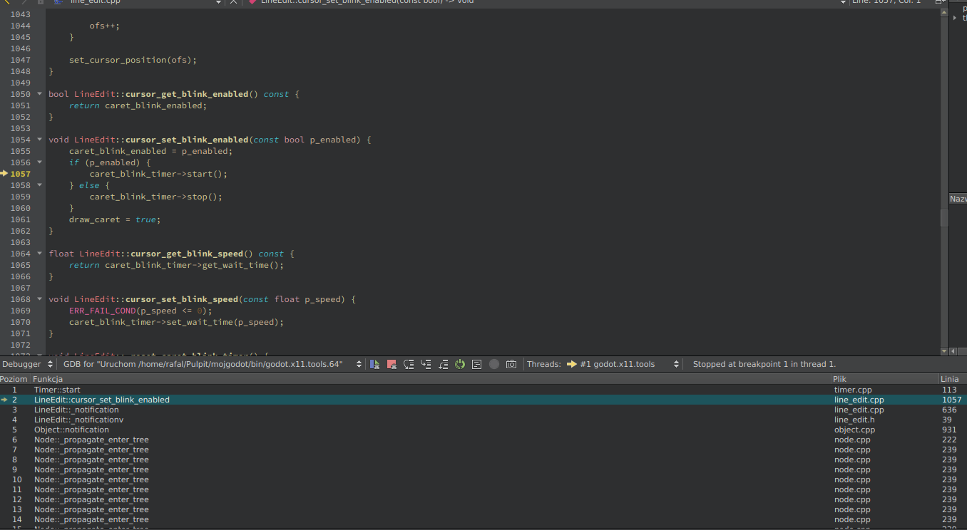
Task: Collapse the else block fold at line 1058
Action: 39,185
